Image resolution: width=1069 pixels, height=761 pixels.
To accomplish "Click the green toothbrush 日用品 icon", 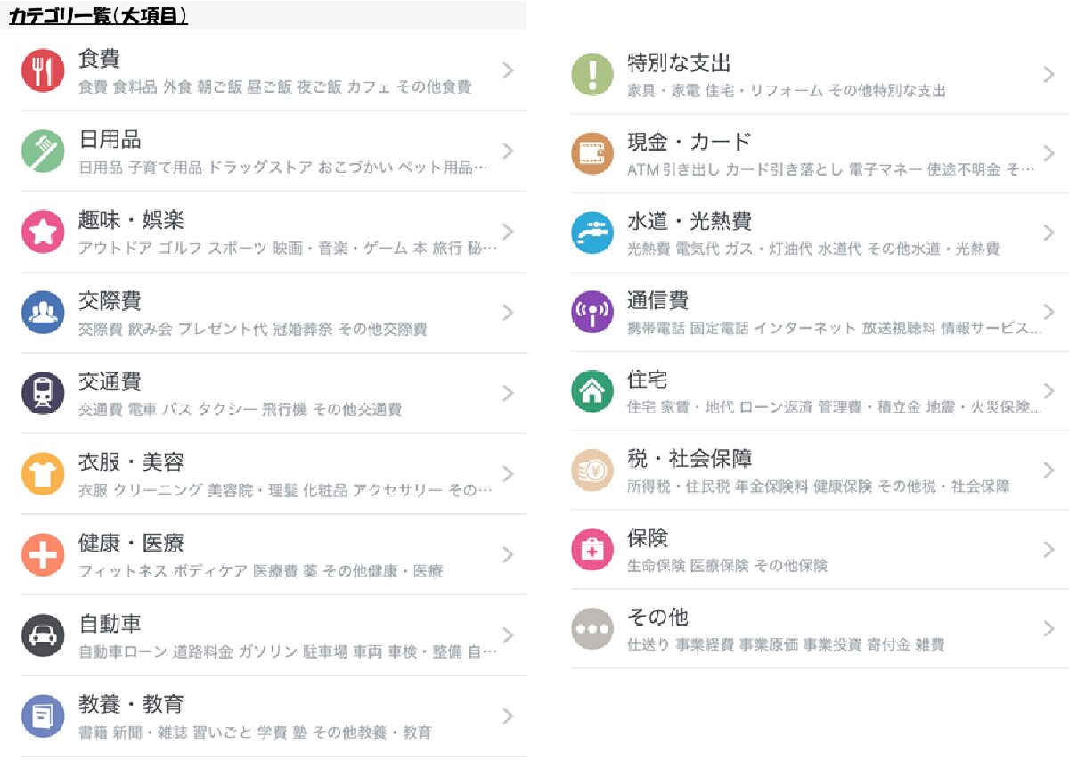I will pos(43,151).
